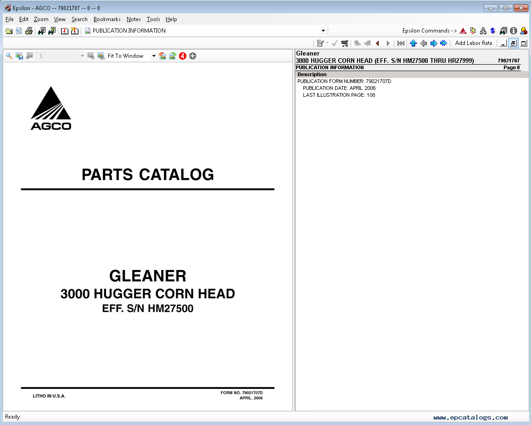
Task: Click the open book bookmark icon
Action: click(x=64, y=31)
